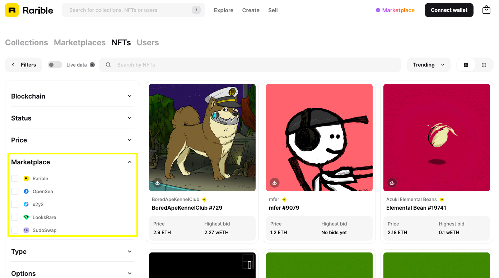This screenshot has width=499, height=278.
Task: Focus the Search by NFTs field
Action: (250, 65)
